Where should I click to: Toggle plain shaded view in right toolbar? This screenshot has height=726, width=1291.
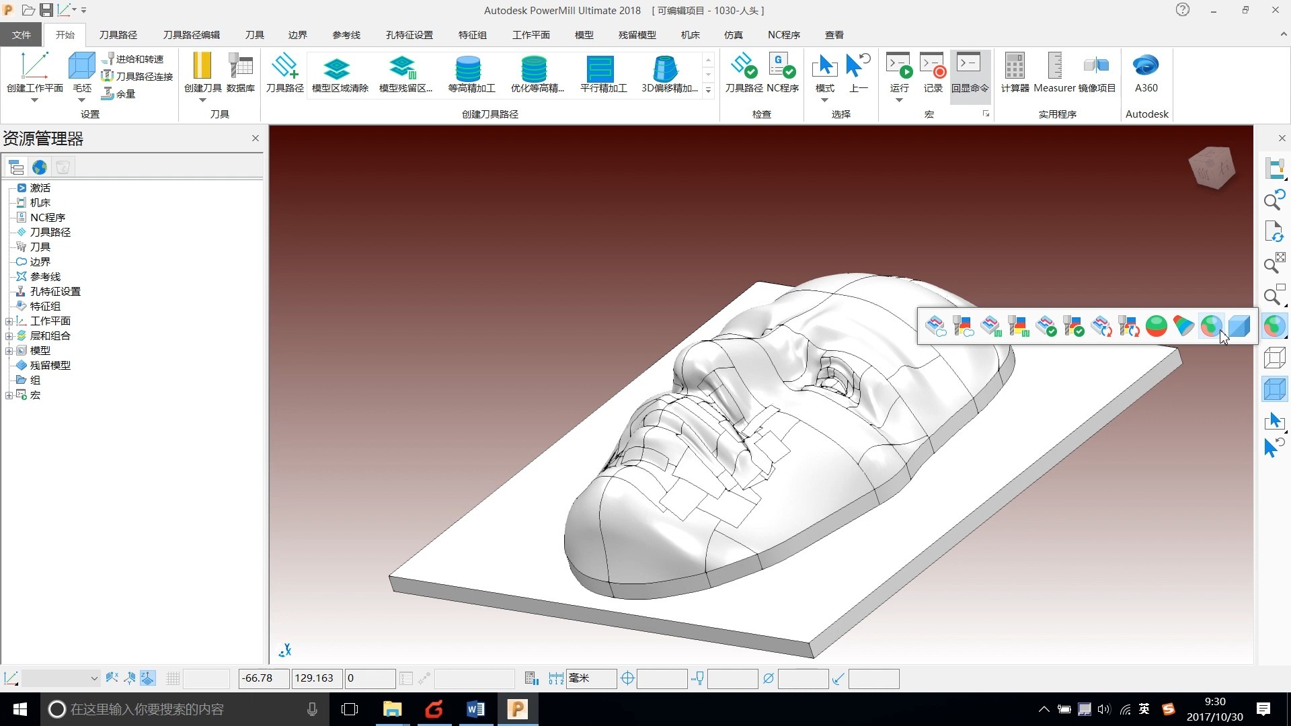(1275, 389)
